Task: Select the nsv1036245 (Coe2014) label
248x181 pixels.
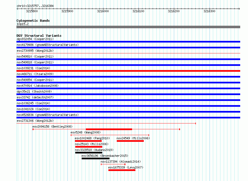Action: click(33, 103)
